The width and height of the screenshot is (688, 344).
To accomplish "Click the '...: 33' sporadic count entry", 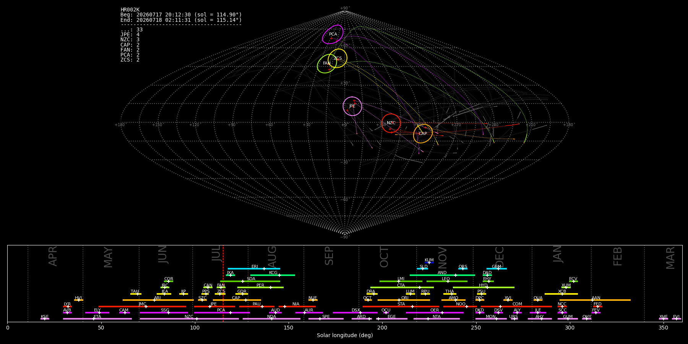I will coord(131,30).
